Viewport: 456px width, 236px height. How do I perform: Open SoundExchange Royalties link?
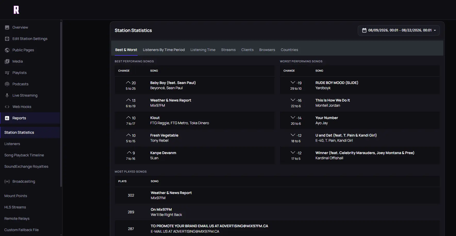(x=26, y=166)
